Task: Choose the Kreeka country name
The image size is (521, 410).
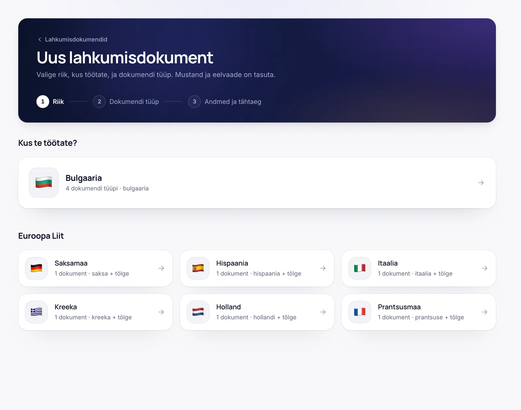Action: pyautogui.click(x=66, y=307)
